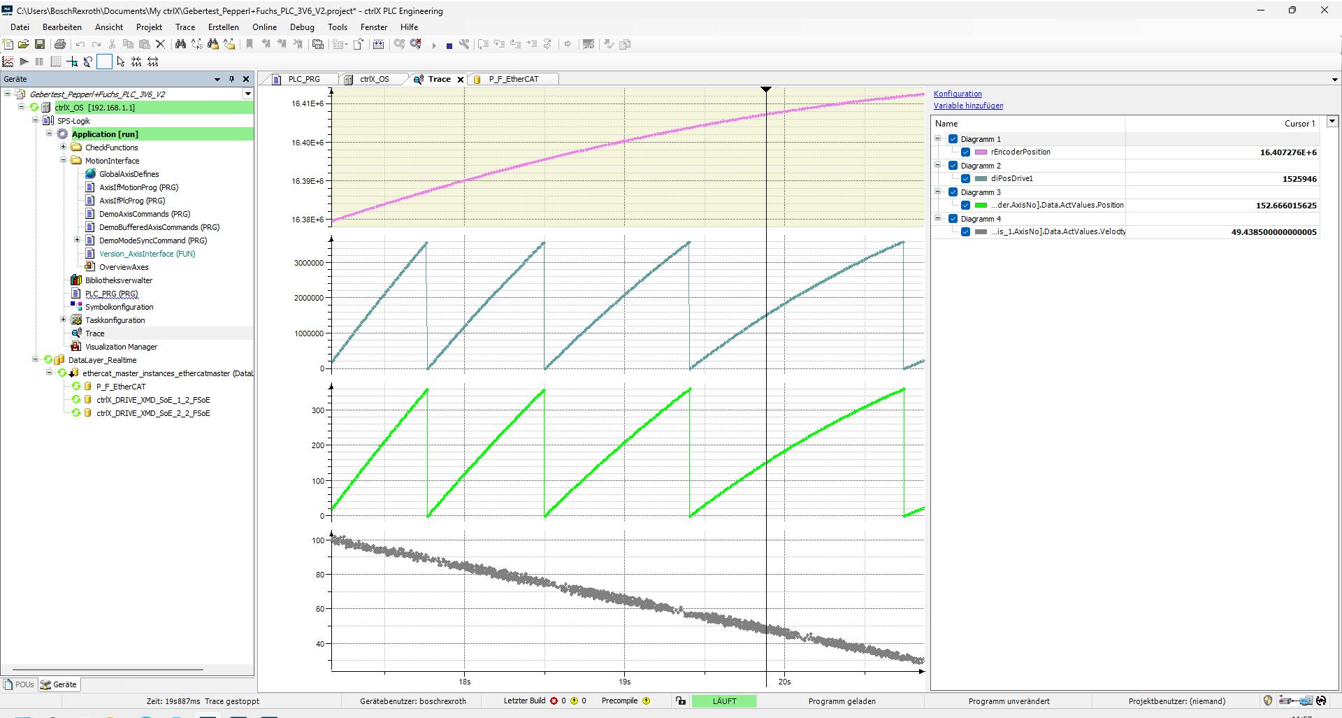The height and width of the screenshot is (718, 1342).
Task: Toggle the diPosDrive1 variable checkbox
Action: 965,179
